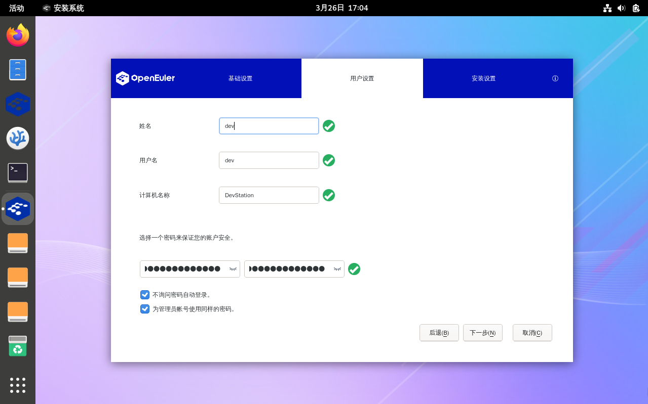Viewport: 648px width, 404px height.
Task: Click the info icon in installer header
Action: pos(555,78)
